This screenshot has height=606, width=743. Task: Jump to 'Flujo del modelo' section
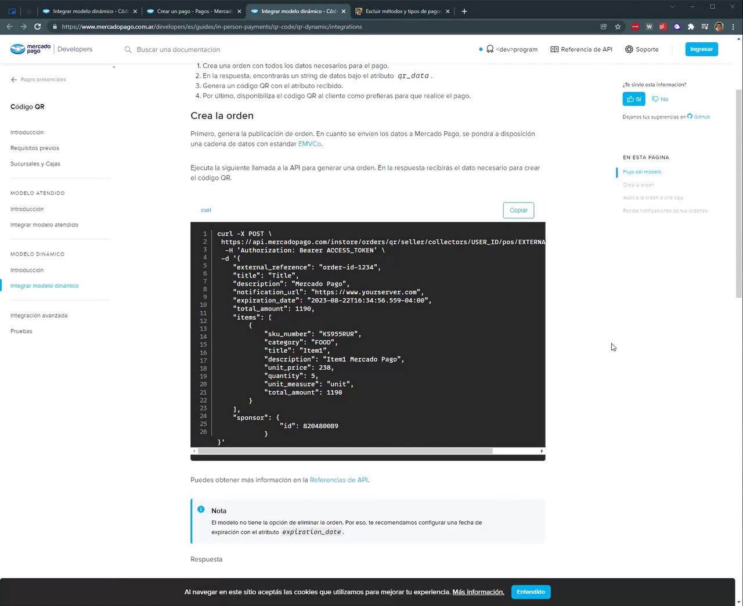point(642,172)
